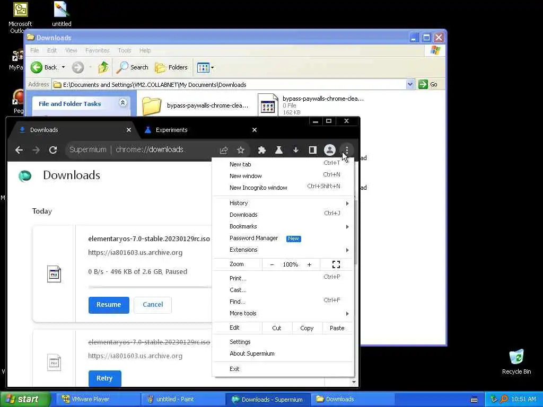
Task: Select About Supermium
Action: (283, 353)
